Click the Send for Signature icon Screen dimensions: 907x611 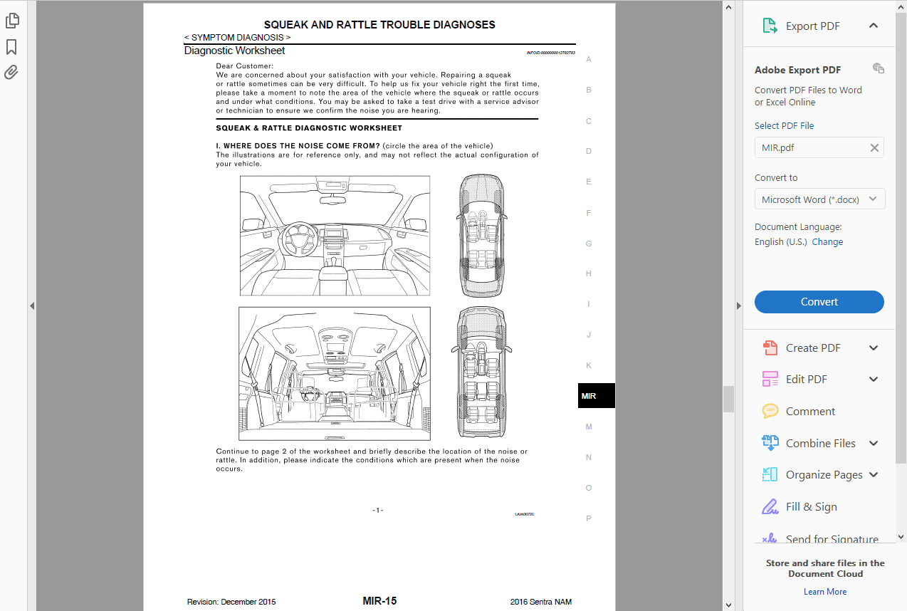[x=770, y=538]
